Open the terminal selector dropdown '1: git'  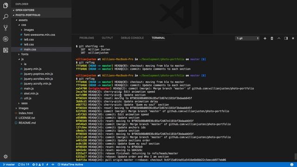(247, 38)
